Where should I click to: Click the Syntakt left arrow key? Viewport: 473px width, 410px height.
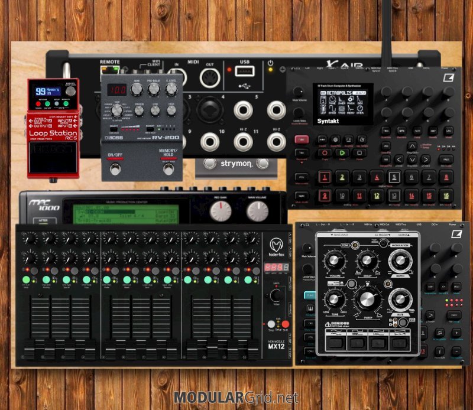tap(399, 159)
